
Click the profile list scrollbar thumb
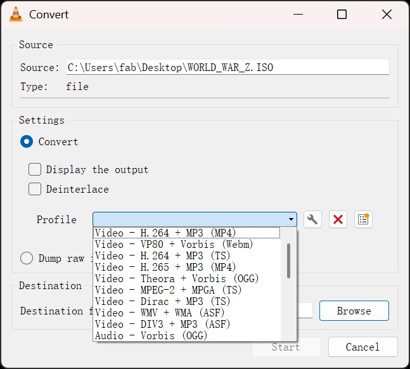click(289, 261)
